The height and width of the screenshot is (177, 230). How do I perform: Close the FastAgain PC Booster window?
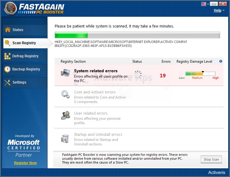(223, 4)
